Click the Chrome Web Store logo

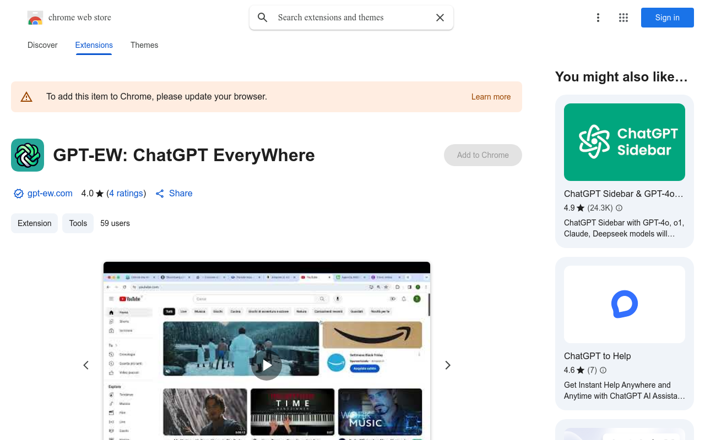(35, 18)
